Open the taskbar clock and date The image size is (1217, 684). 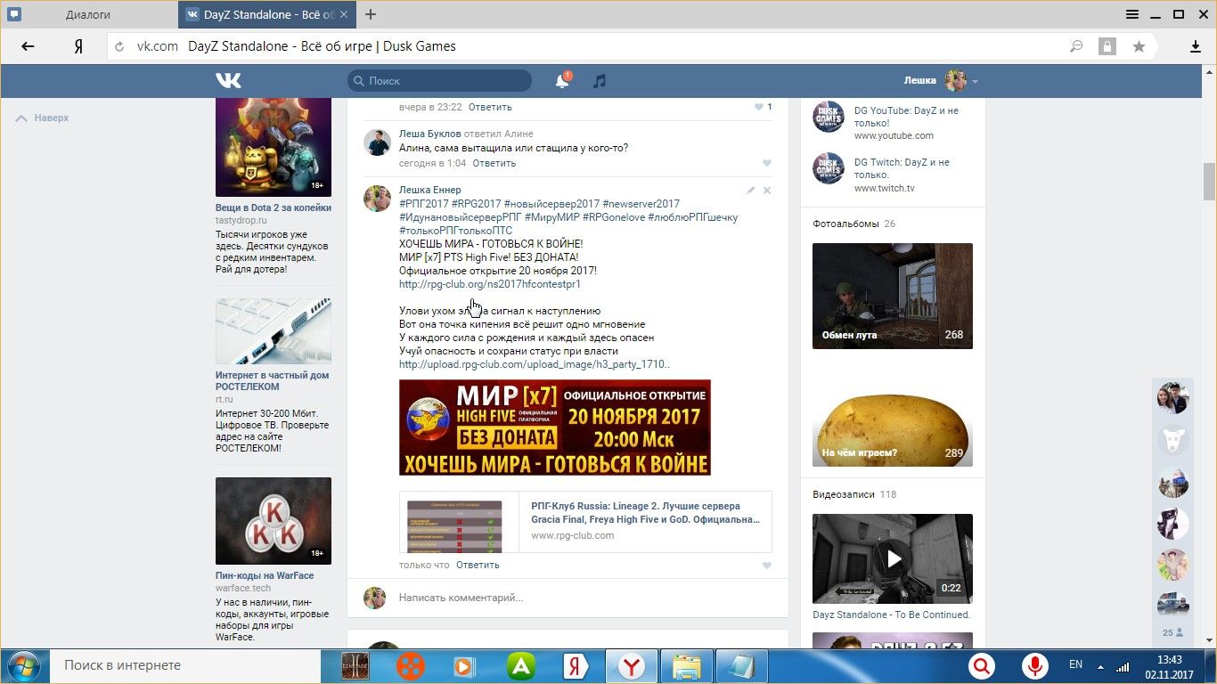(1169, 666)
